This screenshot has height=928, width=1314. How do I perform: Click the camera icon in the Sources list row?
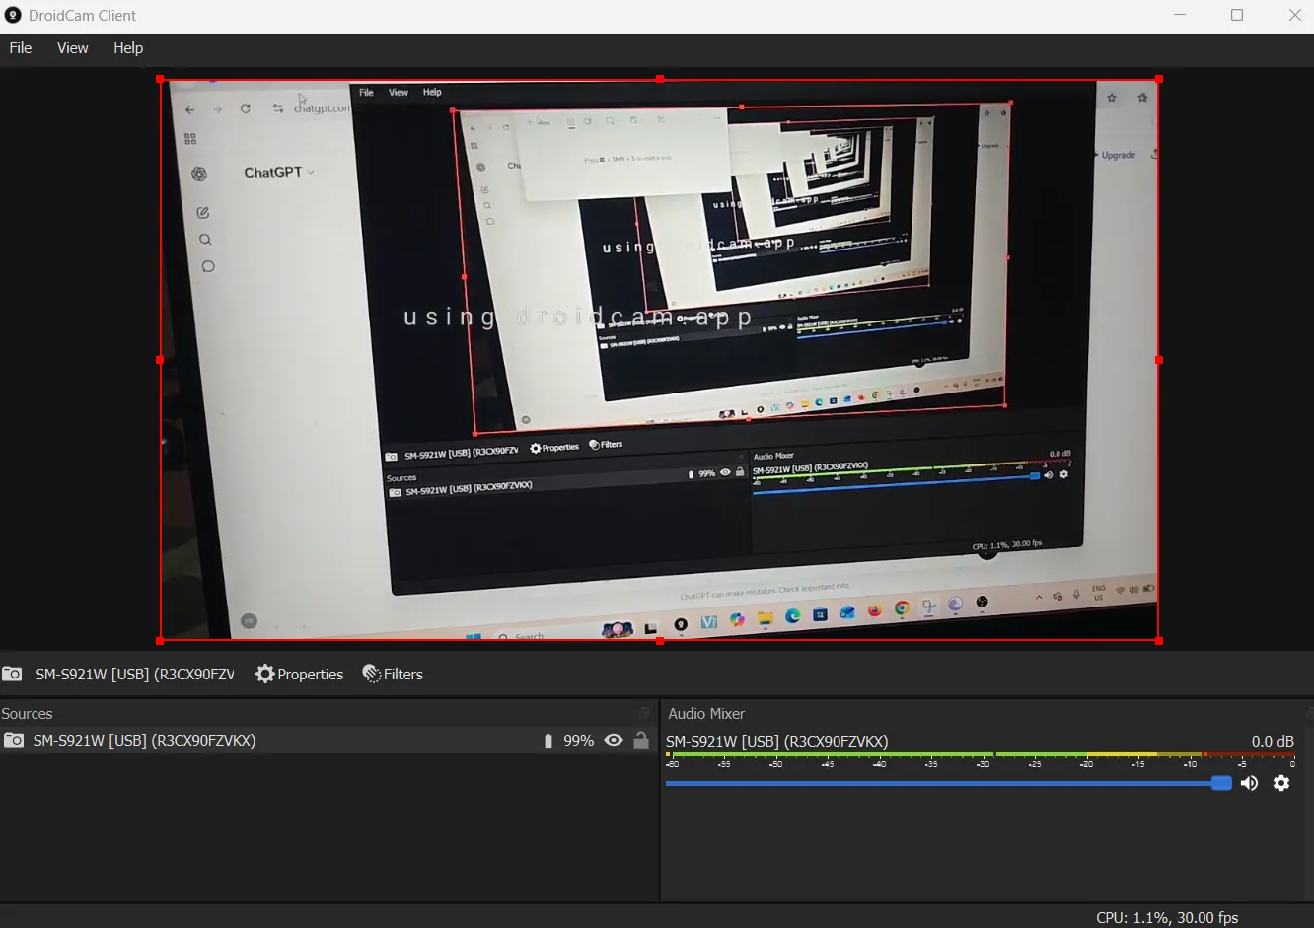click(x=14, y=741)
